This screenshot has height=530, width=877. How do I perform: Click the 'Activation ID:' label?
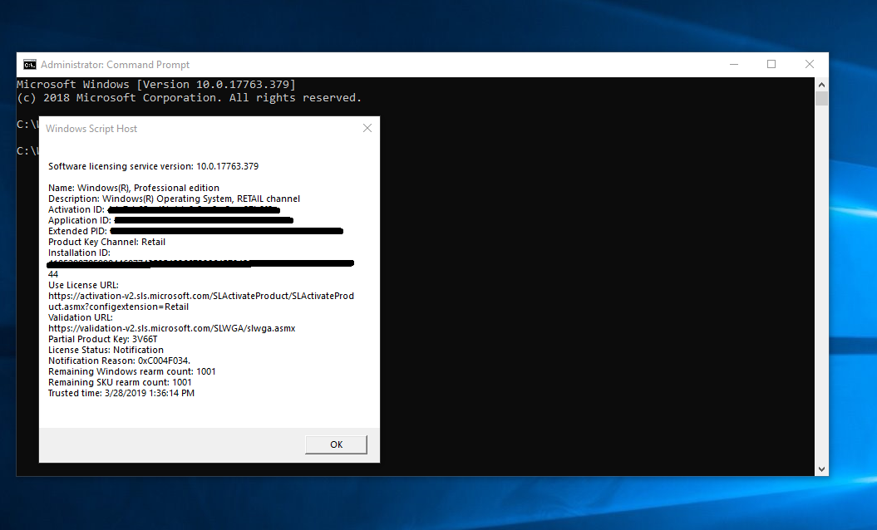76,209
